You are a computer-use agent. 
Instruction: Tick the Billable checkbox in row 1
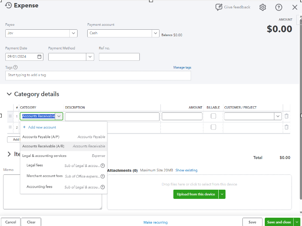tap(213, 116)
